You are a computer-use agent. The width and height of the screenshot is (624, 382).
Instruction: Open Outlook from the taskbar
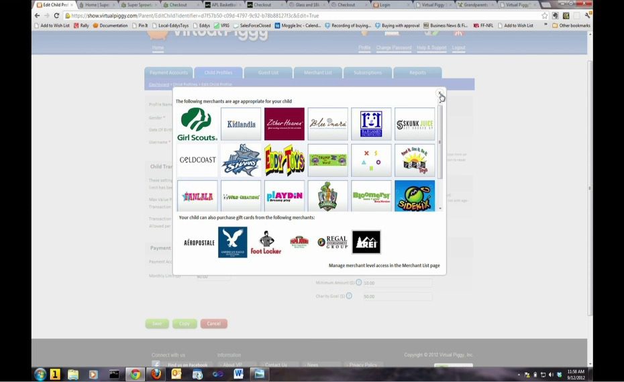click(x=176, y=374)
